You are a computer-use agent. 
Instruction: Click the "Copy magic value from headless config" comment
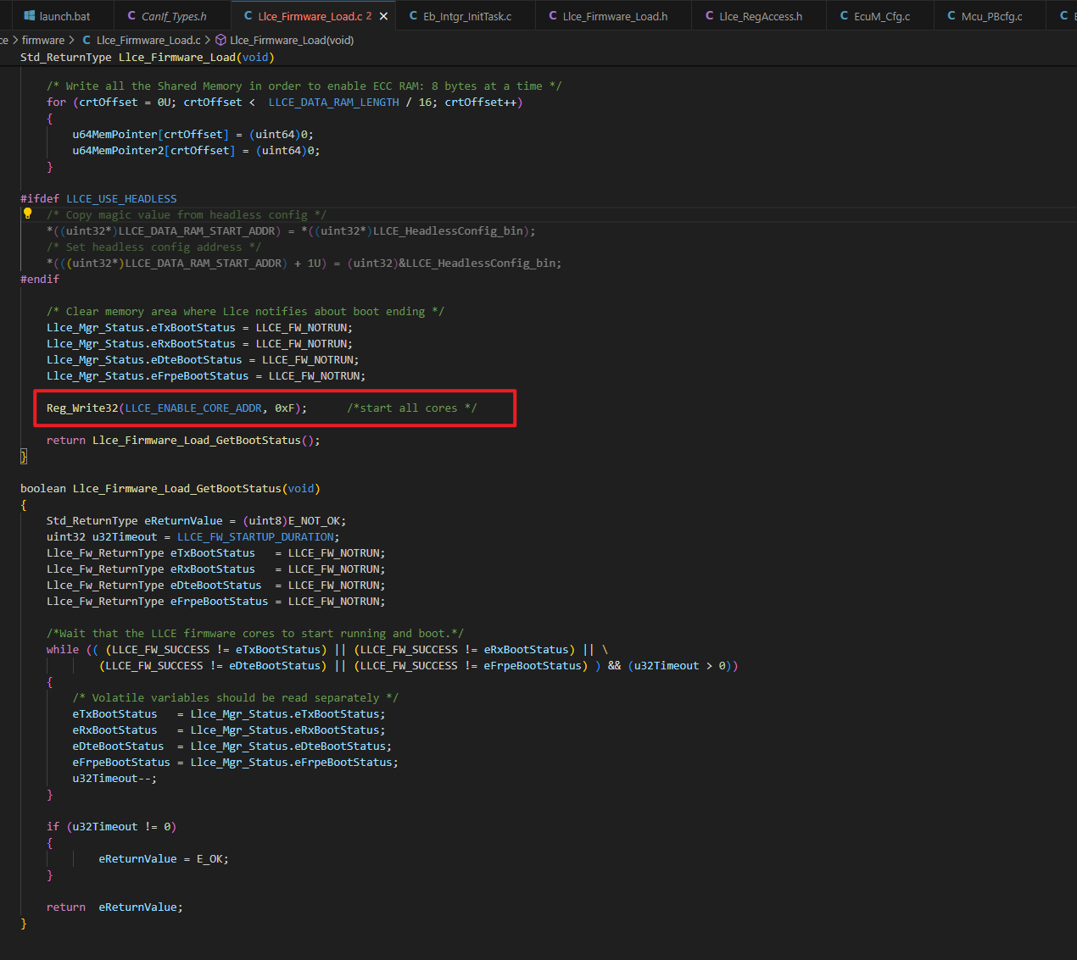[187, 215]
